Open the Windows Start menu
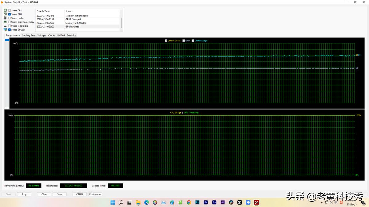The image size is (369, 207). point(113,202)
